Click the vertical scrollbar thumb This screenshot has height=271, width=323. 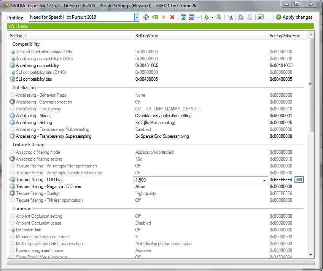311,85
